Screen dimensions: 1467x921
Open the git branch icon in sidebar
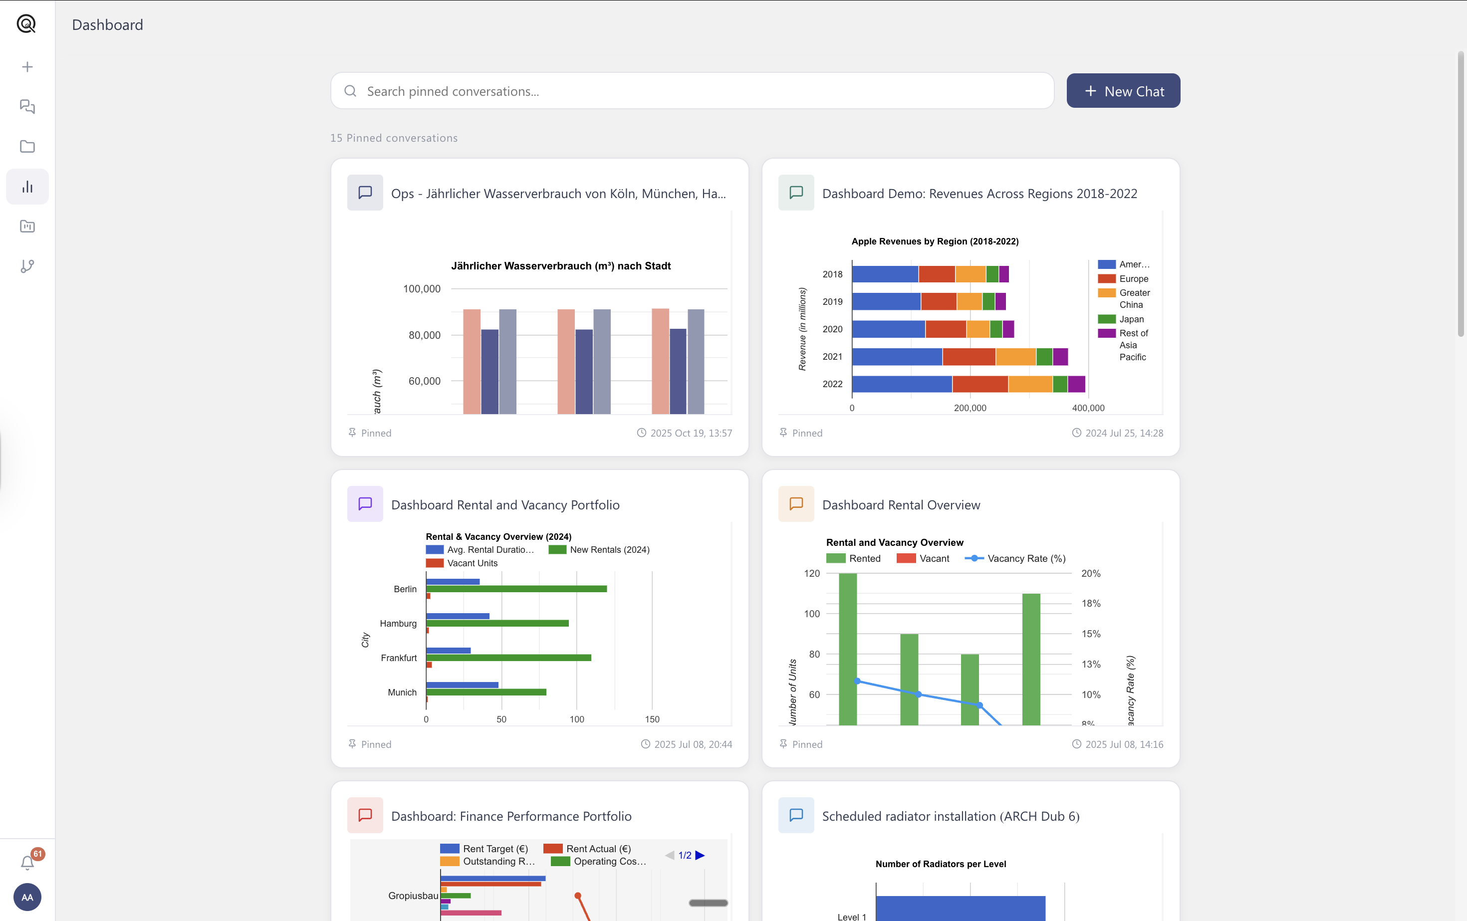tap(27, 266)
